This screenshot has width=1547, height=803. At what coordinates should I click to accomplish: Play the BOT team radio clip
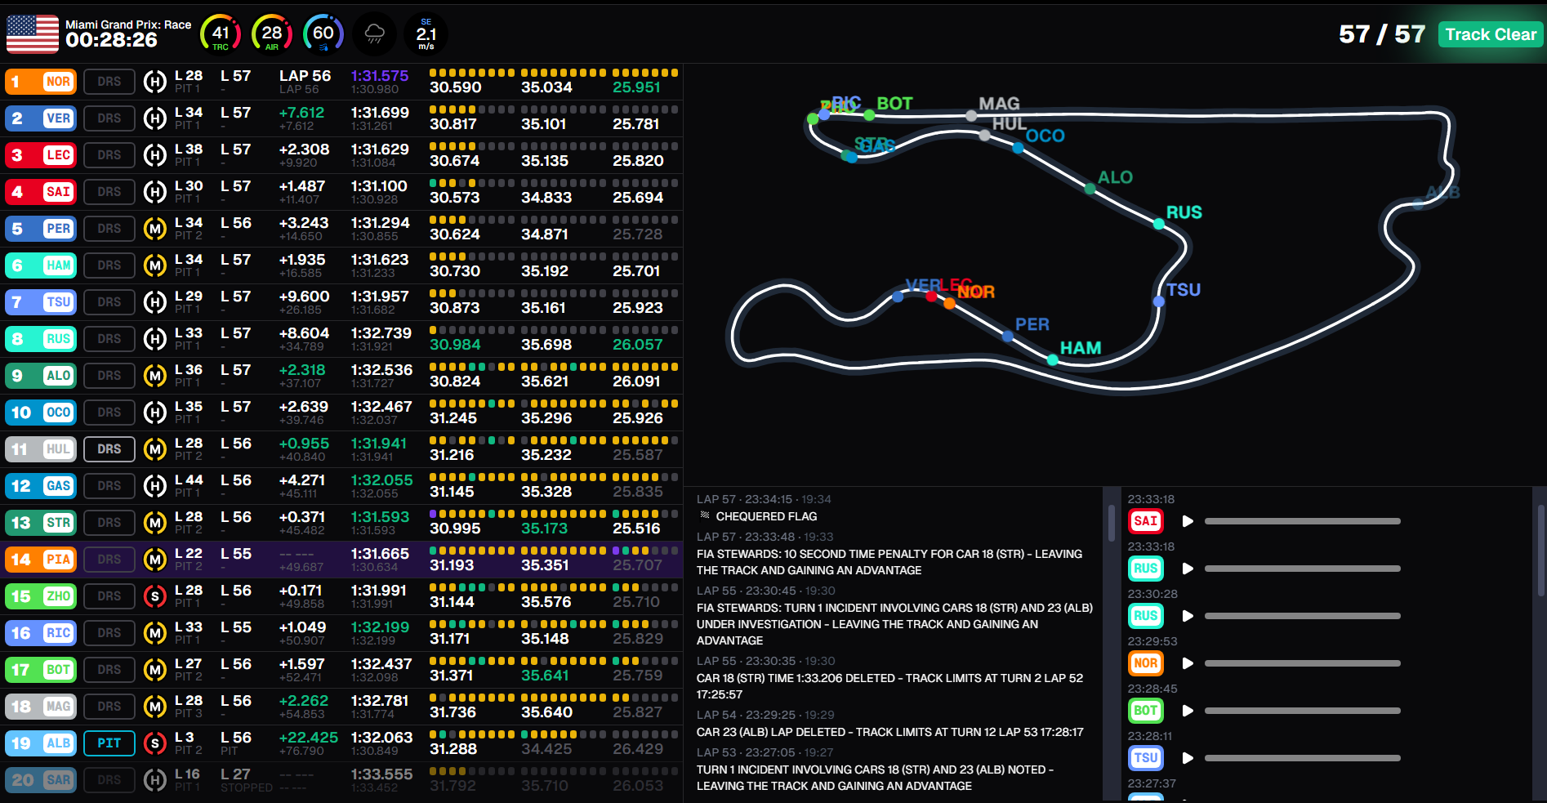pos(1188,711)
